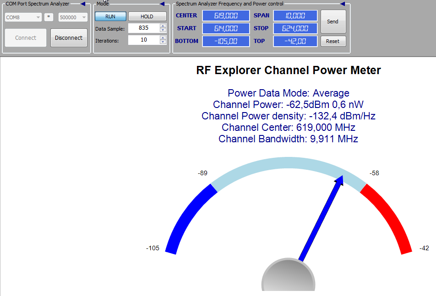Click the CENTER label
The width and height of the screenshot is (436, 296).
(186, 16)
